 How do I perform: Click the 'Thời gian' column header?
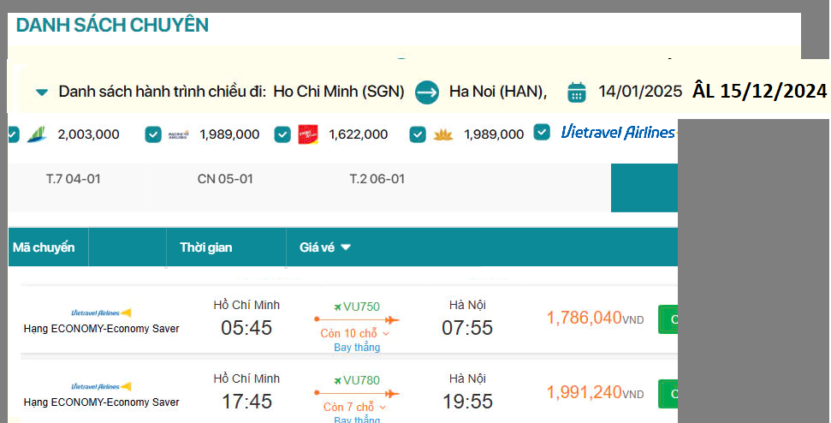coord(205,247)
